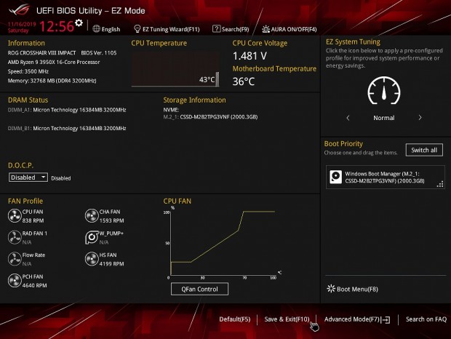Click Memory 32768 MB info line

pyautogui.click(x=52, y=81)
